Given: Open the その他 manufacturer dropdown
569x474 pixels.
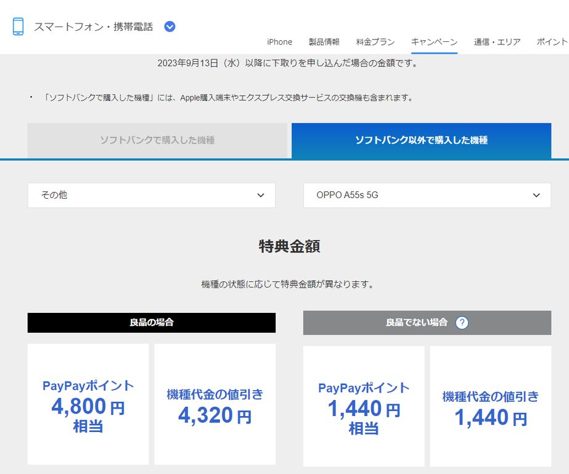Looking at the screenshot, I should [x=151, y=196].
